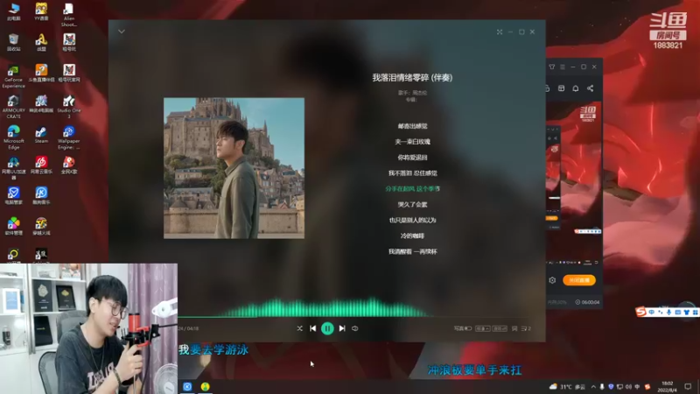This screenshot has height=394, width=700.
Task: Open Steam from the desktop
Action: [41, 135]
